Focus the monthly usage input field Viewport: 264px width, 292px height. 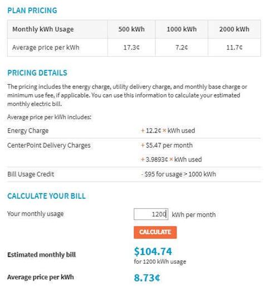(x=151, y=214)
